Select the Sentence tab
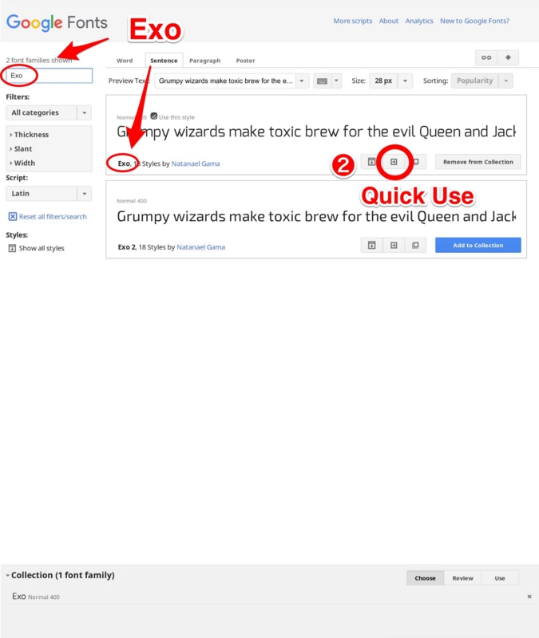 click(164, 61)
